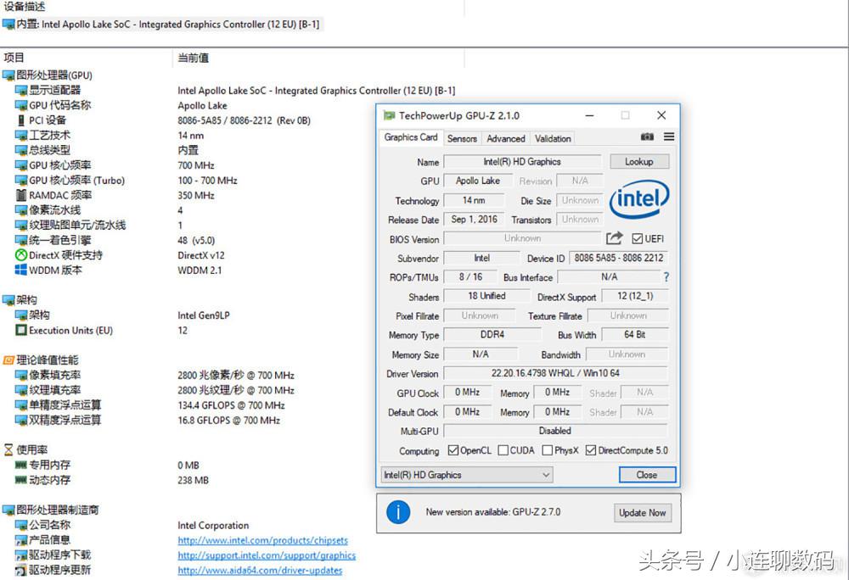Screen dimensions: 849x580
Task: Toggle the PhysX checkbox
Action: (548, 450)
